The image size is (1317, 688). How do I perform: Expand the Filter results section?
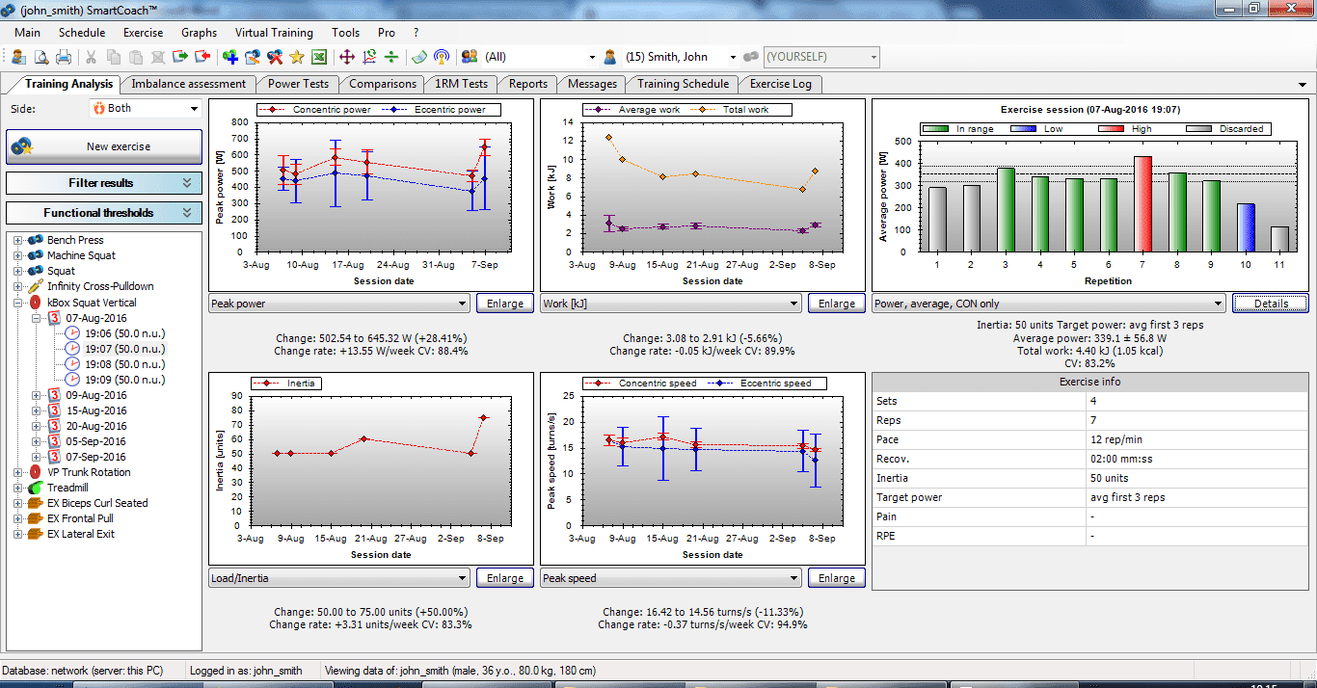pos(103,183)
